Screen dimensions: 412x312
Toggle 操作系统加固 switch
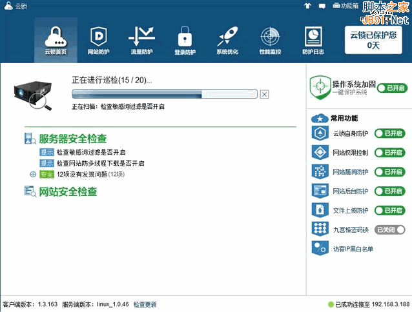[391, 88]
